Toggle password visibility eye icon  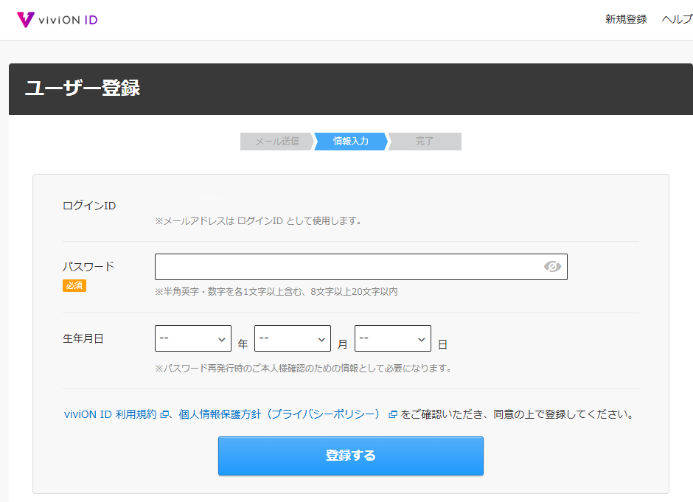point(552,266)
